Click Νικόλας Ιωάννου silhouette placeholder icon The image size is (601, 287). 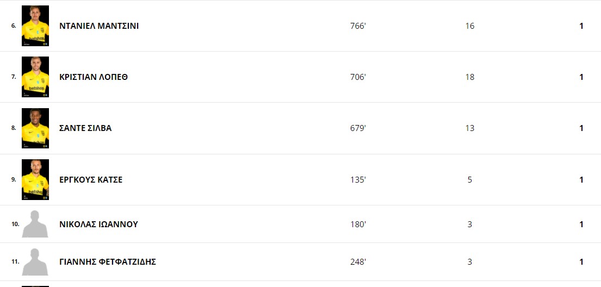point(35,224)
